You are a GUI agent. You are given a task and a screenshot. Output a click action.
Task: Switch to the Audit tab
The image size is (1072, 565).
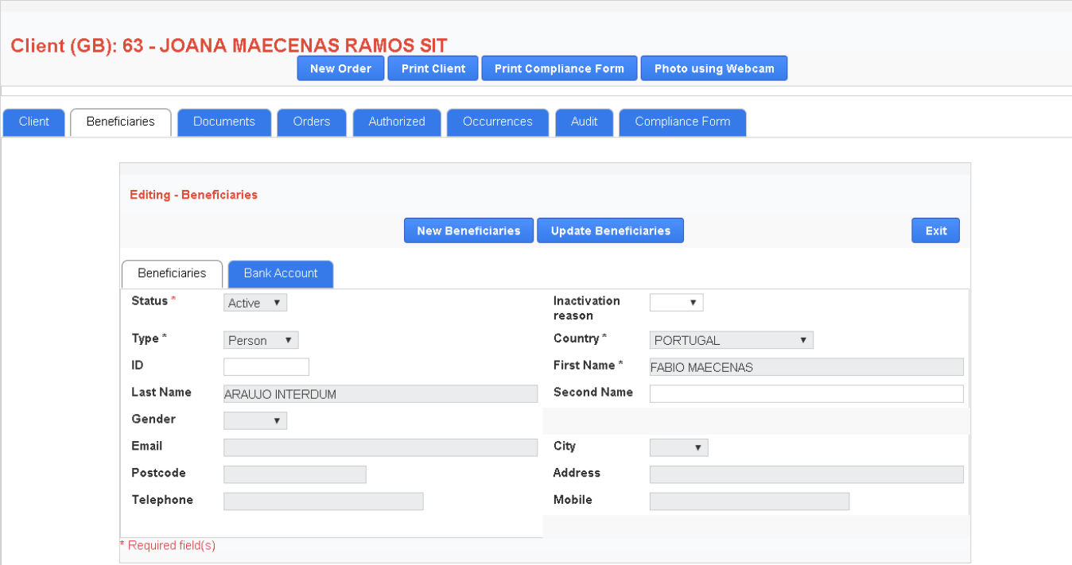[584, 122]
